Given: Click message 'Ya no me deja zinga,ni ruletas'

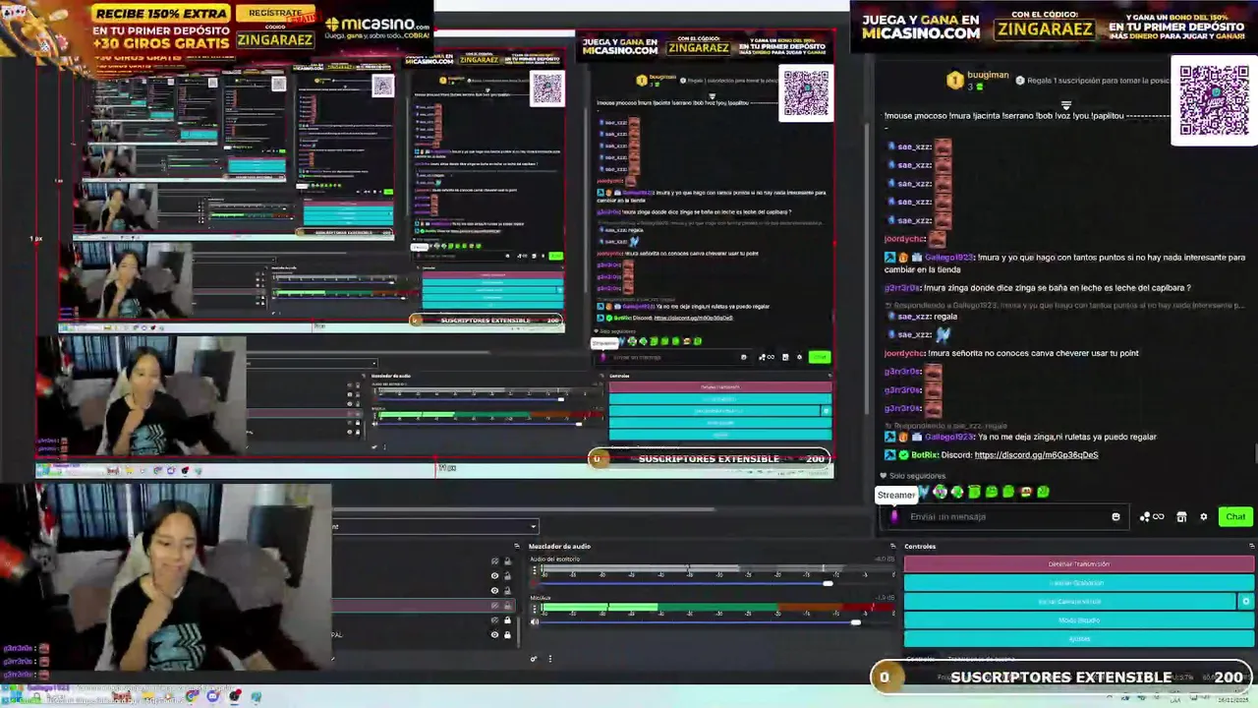Looking at the screenshot, I should (1066, 437).
